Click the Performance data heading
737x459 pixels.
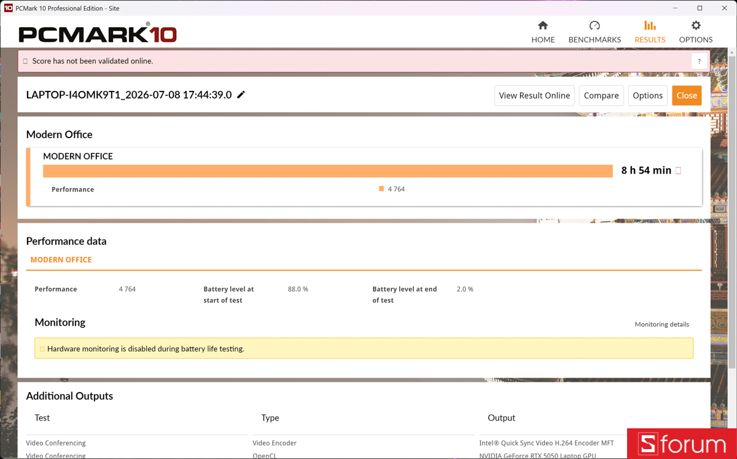tap(66, 241)
